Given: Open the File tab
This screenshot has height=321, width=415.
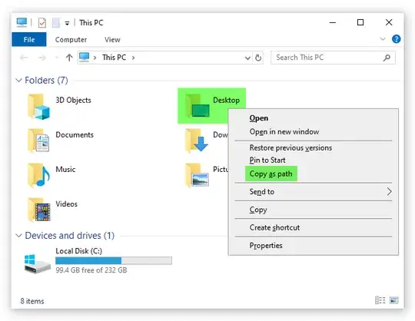Looking at the screenshot, I should 29,40.
